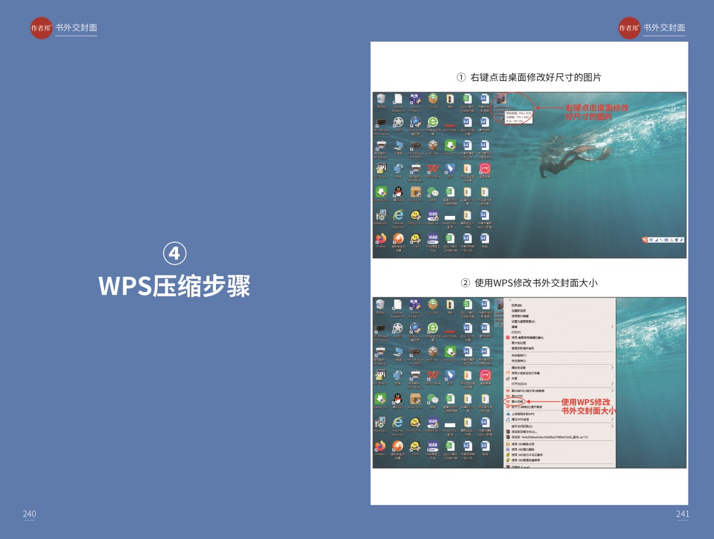Image resolution: width=714 pixels, height=539 pixels.
Task: Click the Sogou input method S icon
Action: (645, 240)
